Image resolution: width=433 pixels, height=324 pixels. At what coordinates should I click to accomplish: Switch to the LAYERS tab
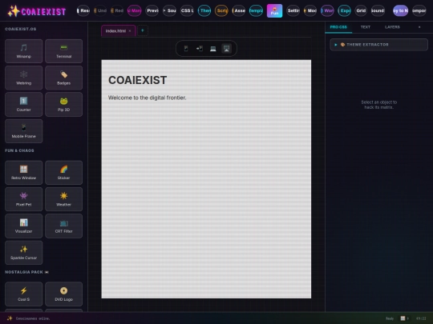tap(392, 27)
